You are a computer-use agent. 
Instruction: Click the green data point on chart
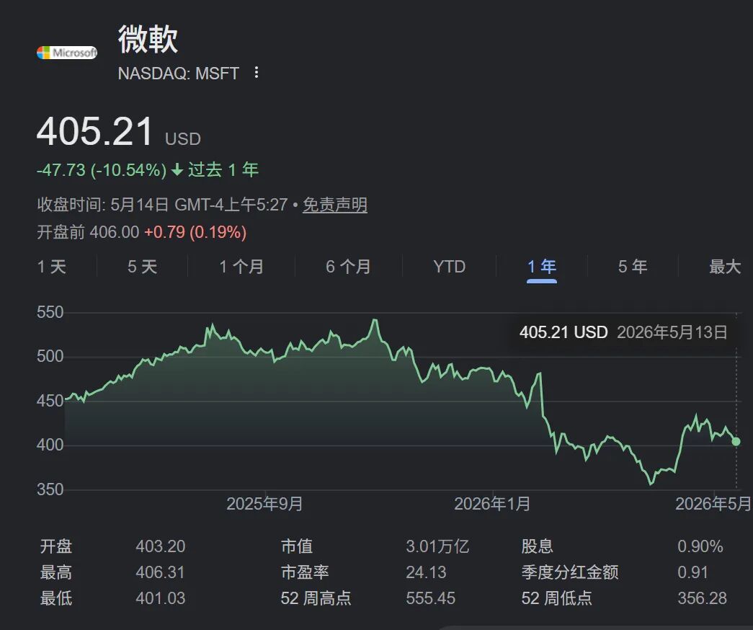[736, 442]
